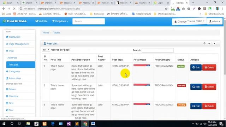This screenshot has width=226, height=127.
Task: Open Cortana search circle
Action: 12,124
